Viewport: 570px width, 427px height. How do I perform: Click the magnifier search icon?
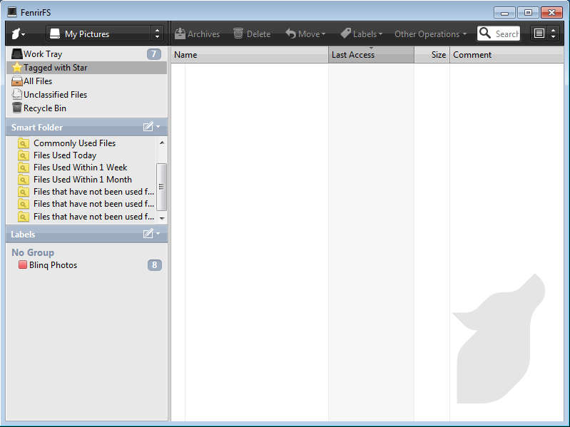point(485,34)
